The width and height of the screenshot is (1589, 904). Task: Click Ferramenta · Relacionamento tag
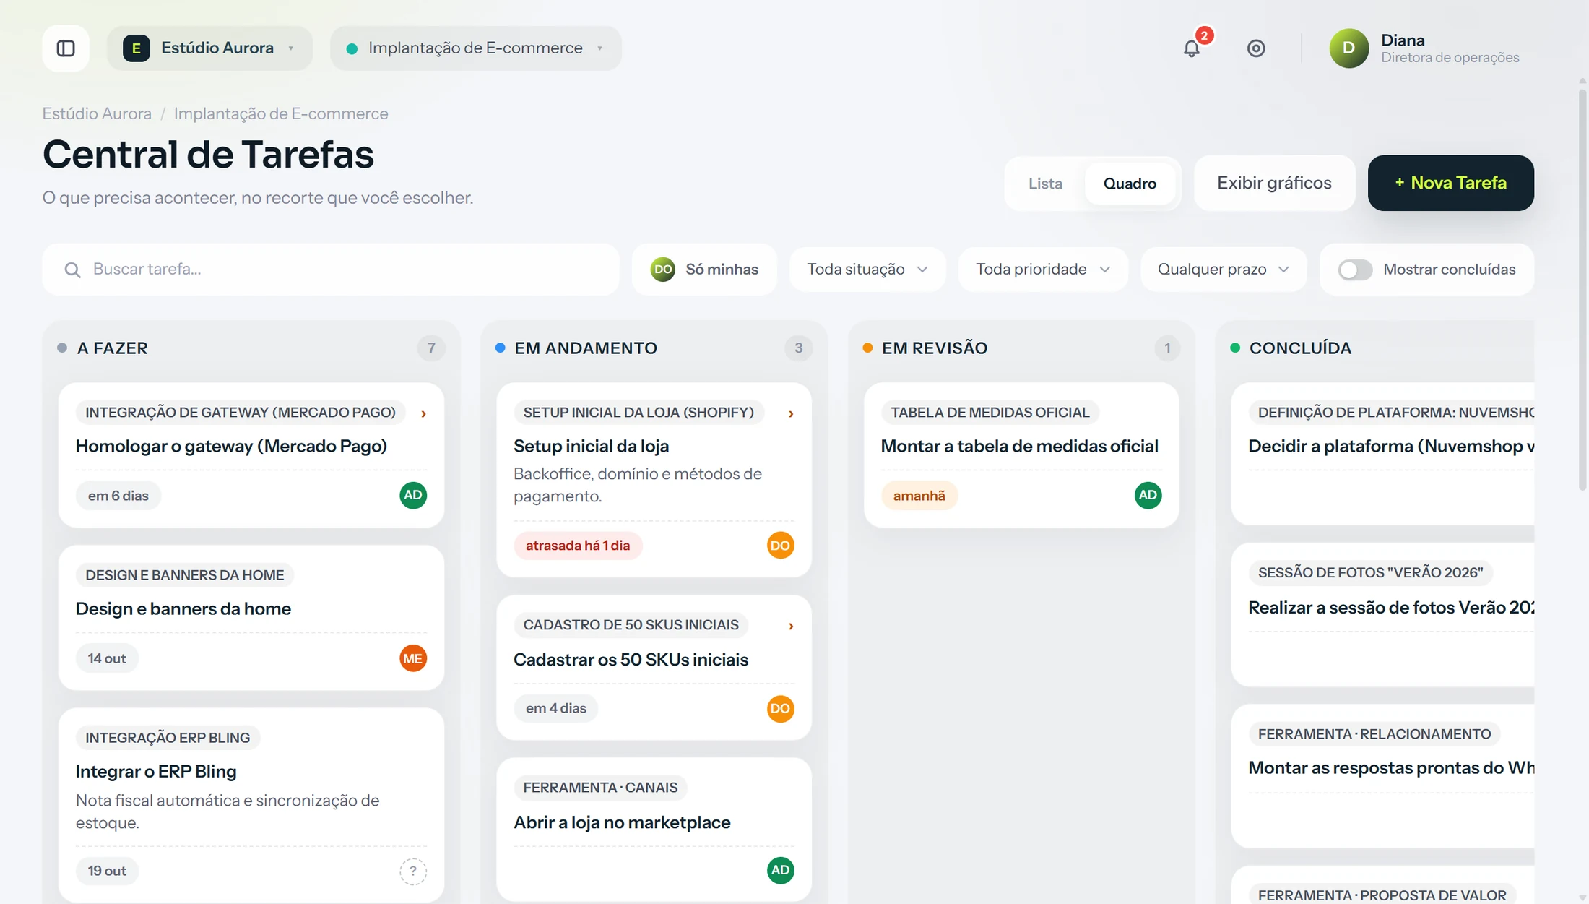click(1374, 734)
